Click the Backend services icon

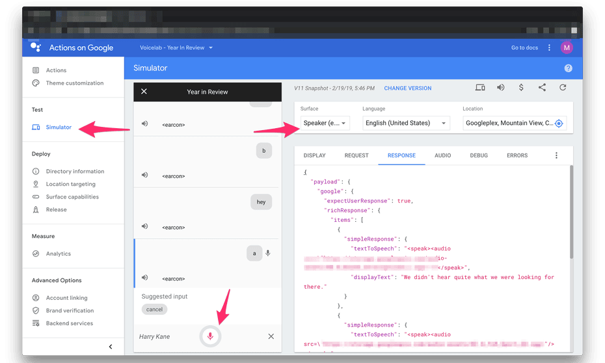(36, 323)
